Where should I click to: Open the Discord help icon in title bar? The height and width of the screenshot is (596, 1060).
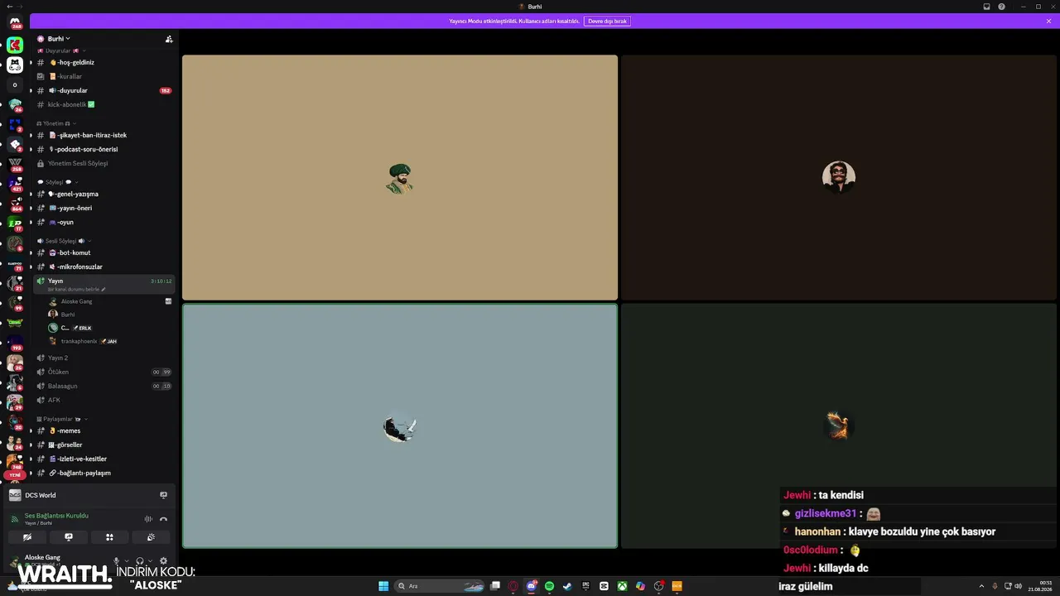point(1001,7)
